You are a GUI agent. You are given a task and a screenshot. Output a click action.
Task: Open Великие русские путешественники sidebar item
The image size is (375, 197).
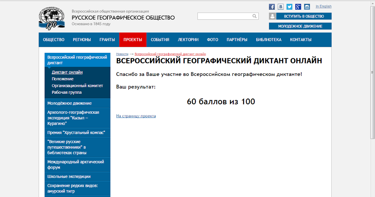77,147
